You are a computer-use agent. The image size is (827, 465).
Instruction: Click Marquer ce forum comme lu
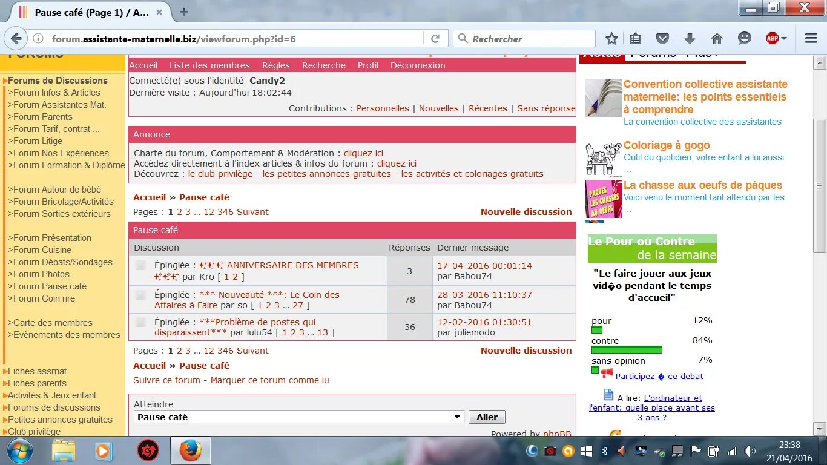coord(270,380)
